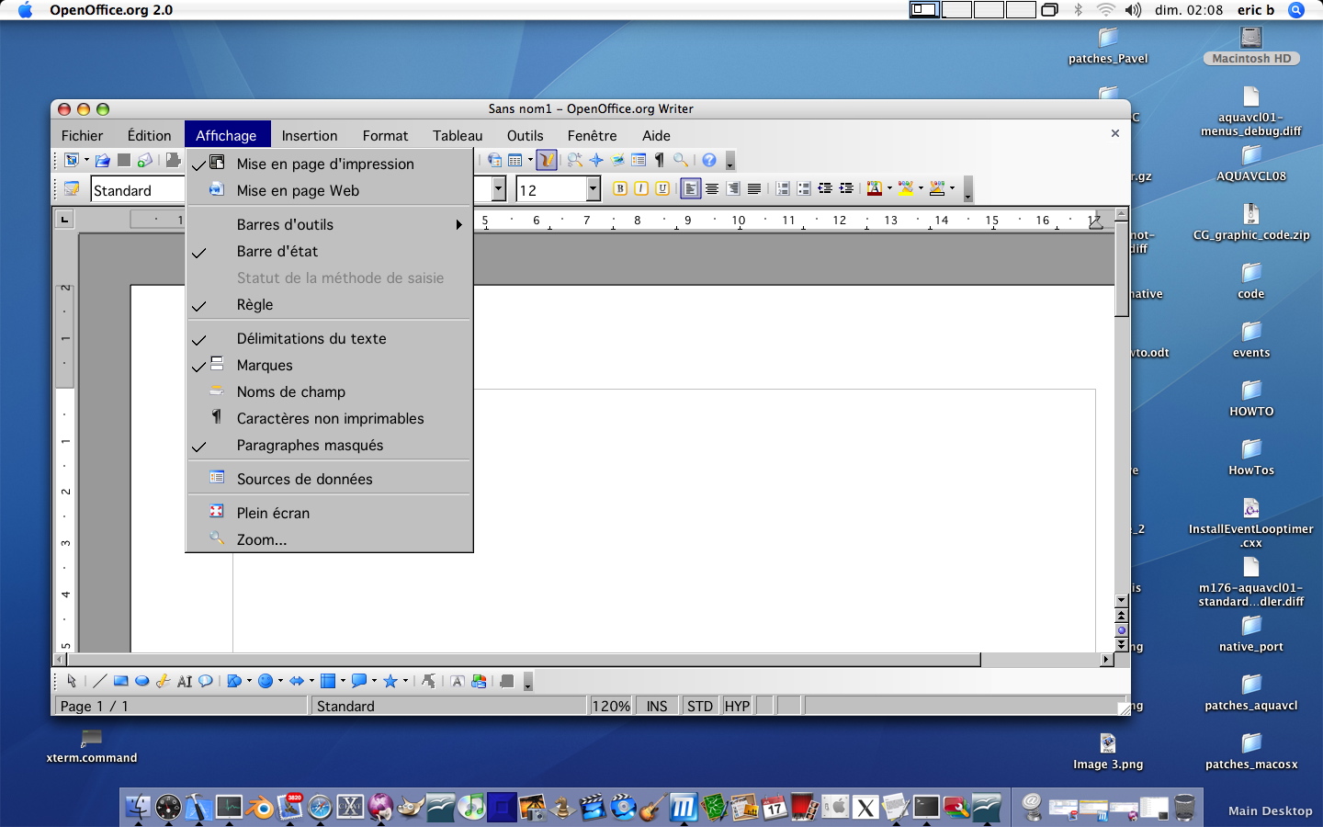Open the Insertion menu
1323x827 pixels.
pyautogui.click(x=310, y=135)
